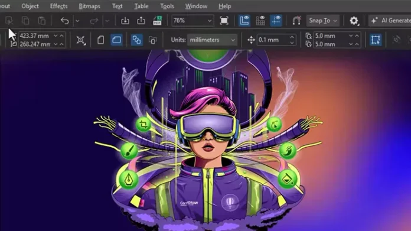
Task: Toggle Show grid button
Action: pyautogui.click(x=260, y=21)
